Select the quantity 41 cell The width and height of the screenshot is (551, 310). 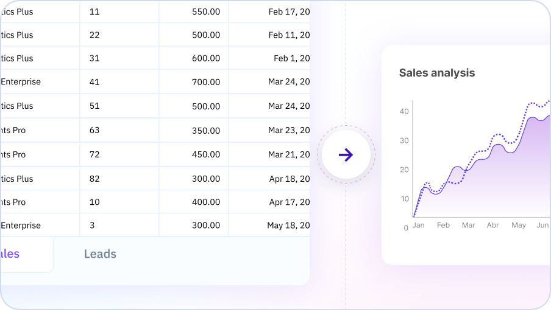pos(119,81)
